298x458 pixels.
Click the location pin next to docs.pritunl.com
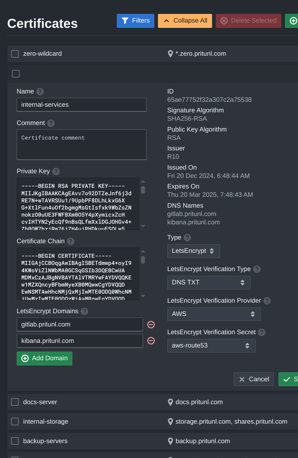point(170,402)
